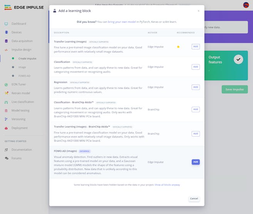This screenshot has height=214, width=253.
Task: Open EON Tuner page
Action: click(x=18, y=84)
